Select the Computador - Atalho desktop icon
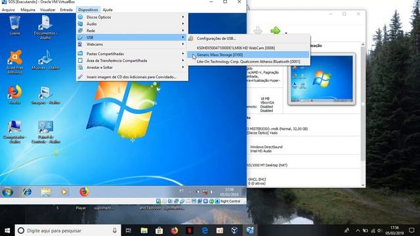Screen dimensions: 420x236 (x=14, y=132)
